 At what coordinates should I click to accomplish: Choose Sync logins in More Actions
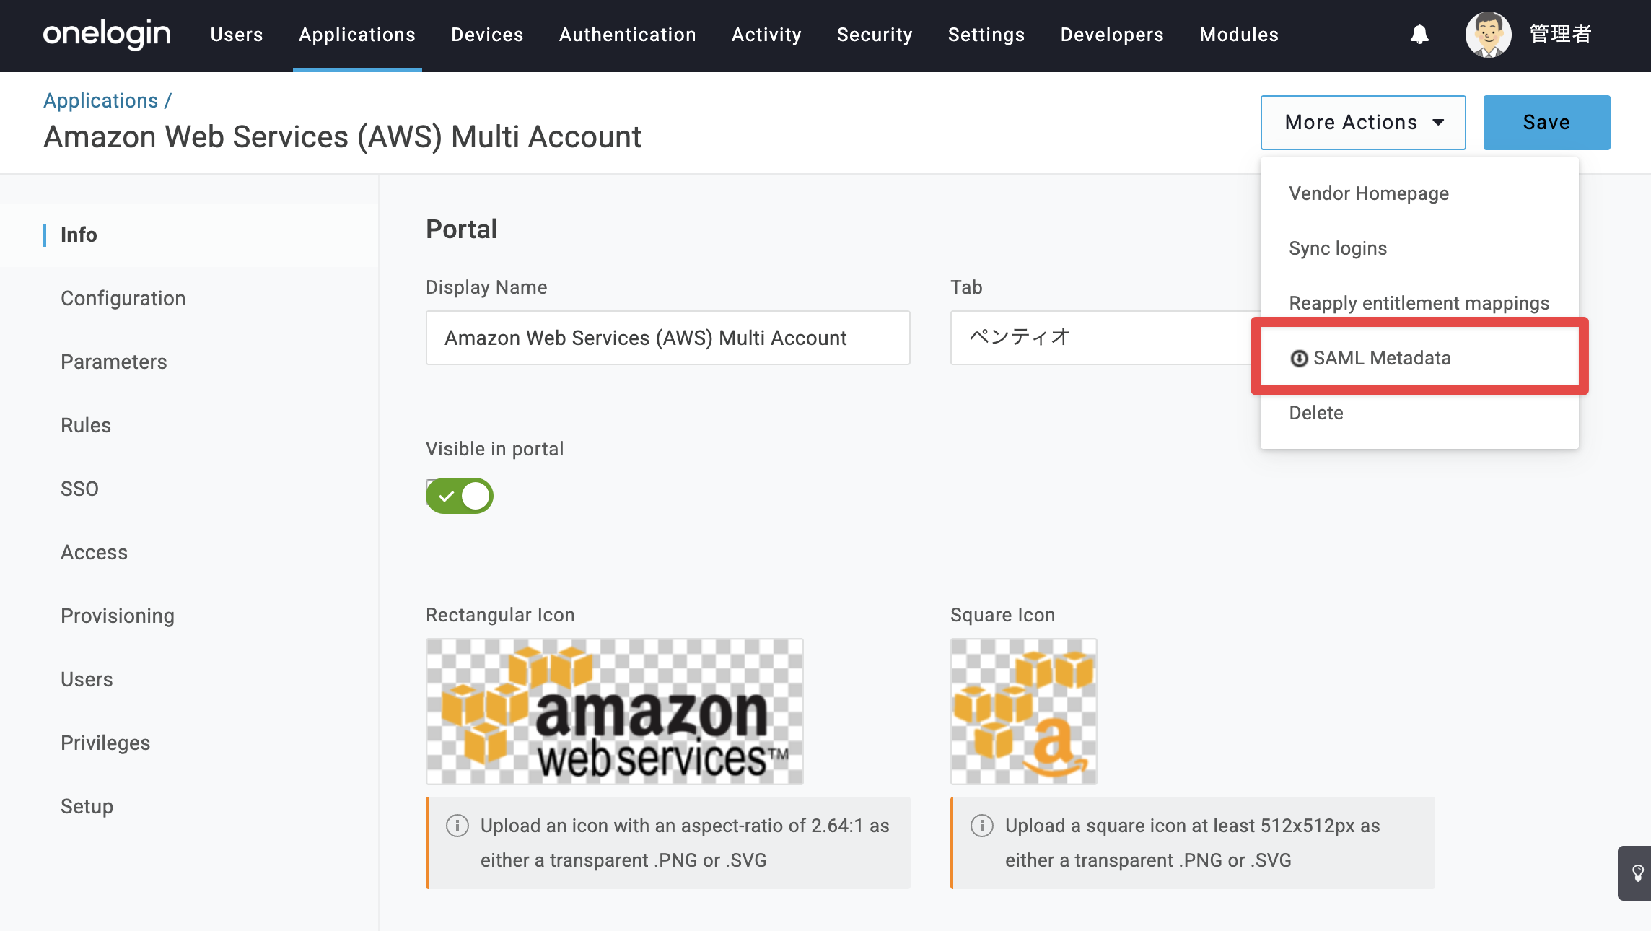tap(1419, 248)
